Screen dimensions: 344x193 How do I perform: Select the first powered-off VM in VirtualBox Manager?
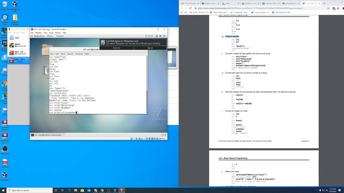click(x=18, y=45)
